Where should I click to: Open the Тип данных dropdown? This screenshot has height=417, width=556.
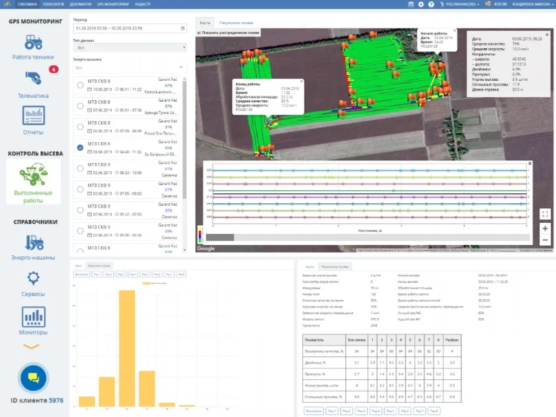pyautogui.click(x=129, y=48)
